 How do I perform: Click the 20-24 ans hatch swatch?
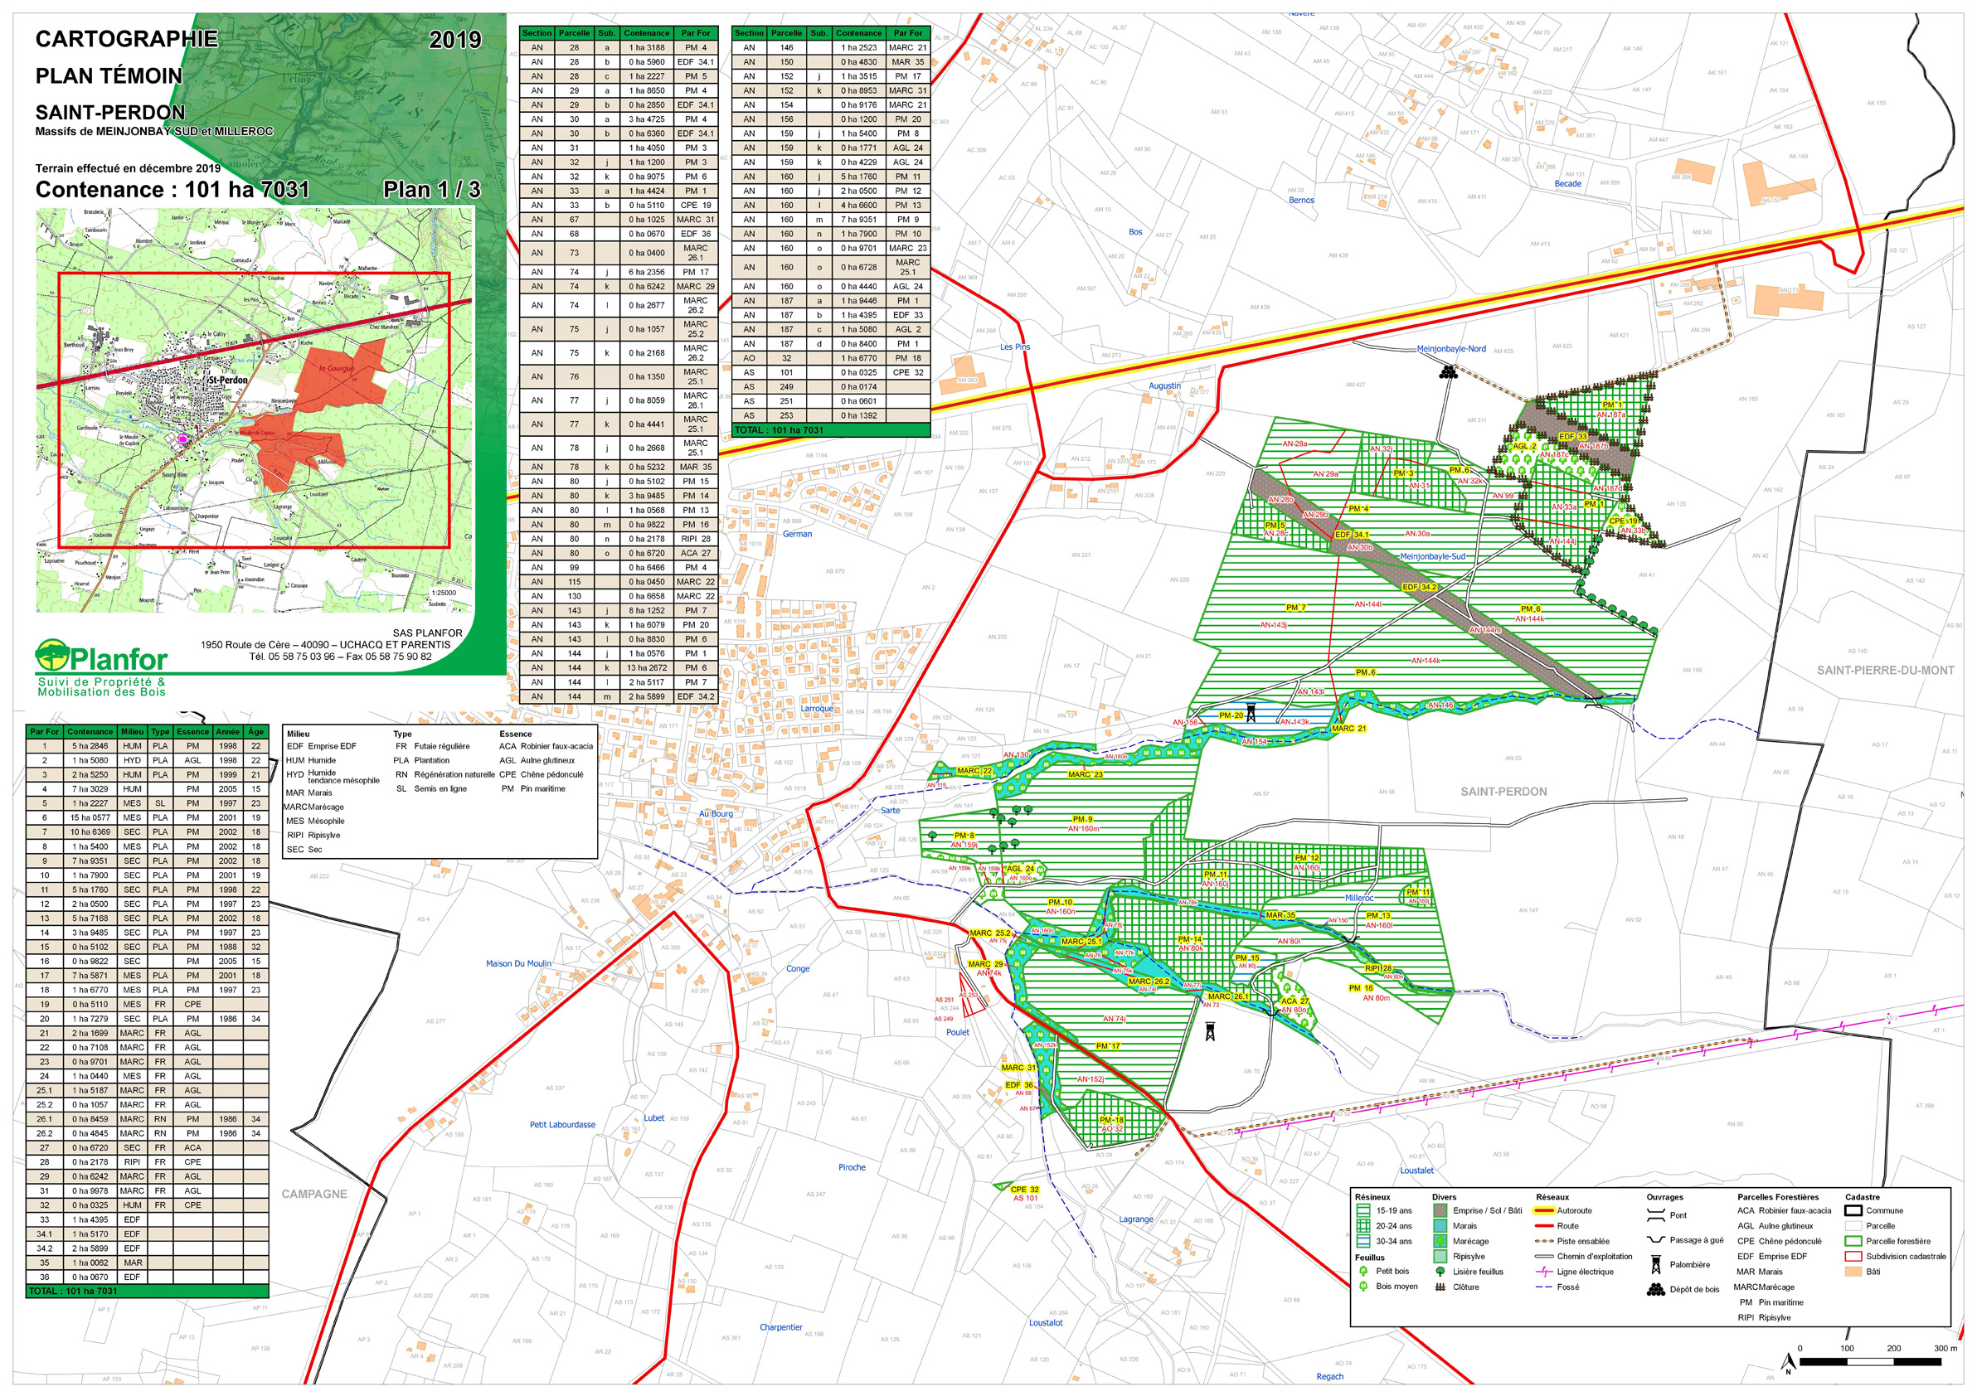[x=1363, y=1225]
